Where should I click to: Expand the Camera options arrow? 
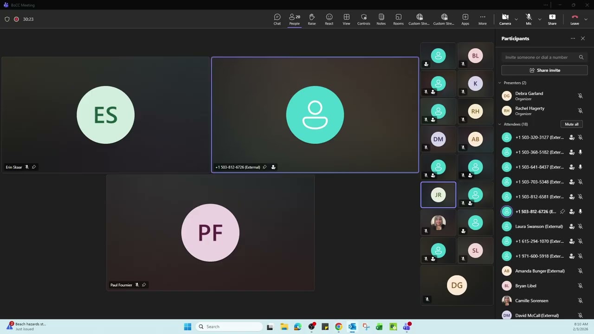[x=516, y=19]
